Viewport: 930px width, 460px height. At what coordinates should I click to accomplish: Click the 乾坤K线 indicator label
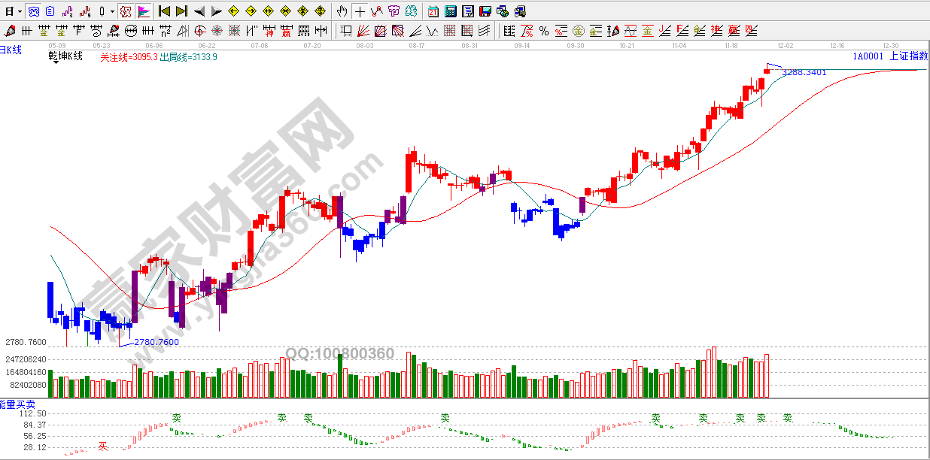click(65, 56)
